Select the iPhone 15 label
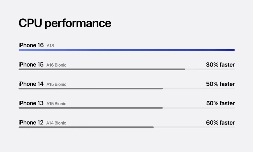This screenshot has height=152, width=253. click(31, 65)
